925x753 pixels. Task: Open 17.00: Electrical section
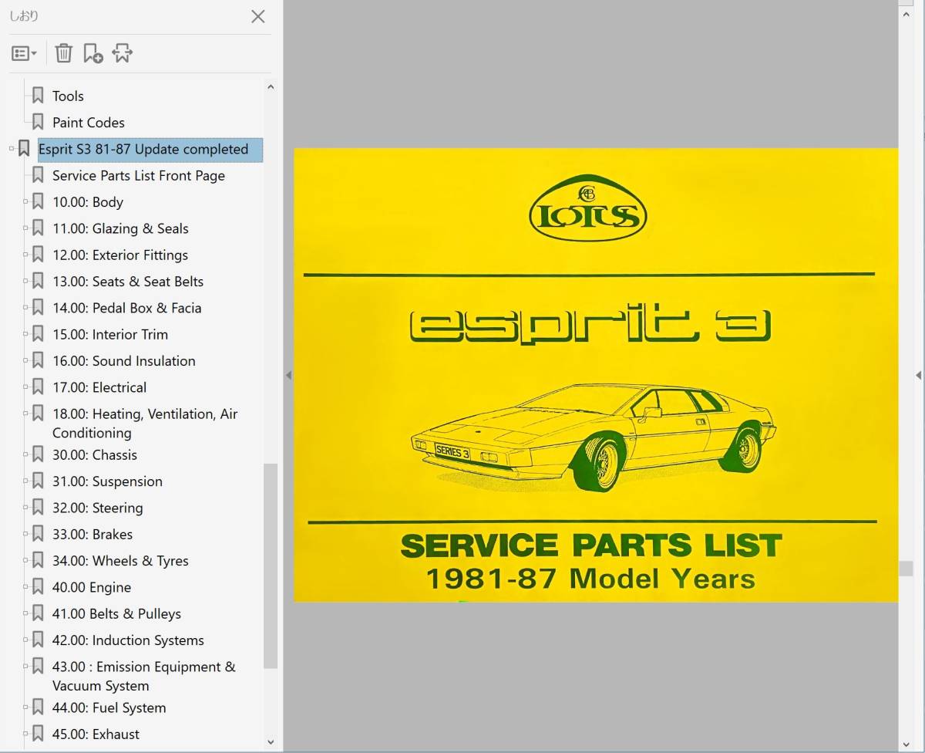pyautogui.click(x=99, y=387)
